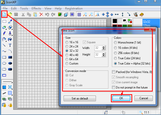The width and height of the screenshot is (161, 115).
Task: Click the Save floppy disk icon
Action: click(x=16, y=14)
